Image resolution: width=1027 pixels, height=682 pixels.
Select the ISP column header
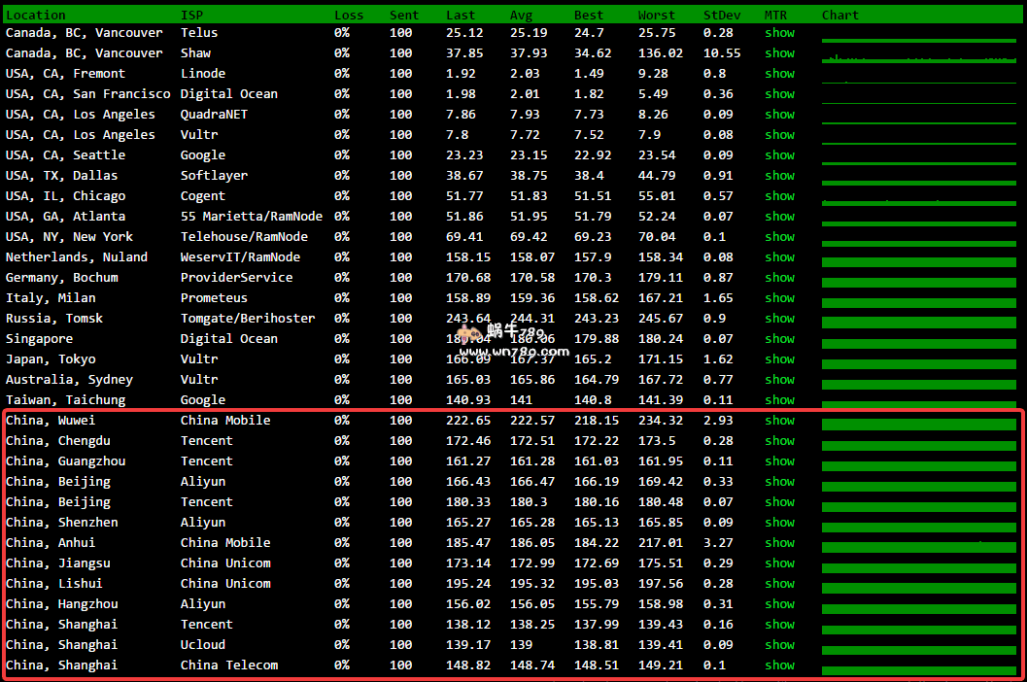(x=191, y=15)
